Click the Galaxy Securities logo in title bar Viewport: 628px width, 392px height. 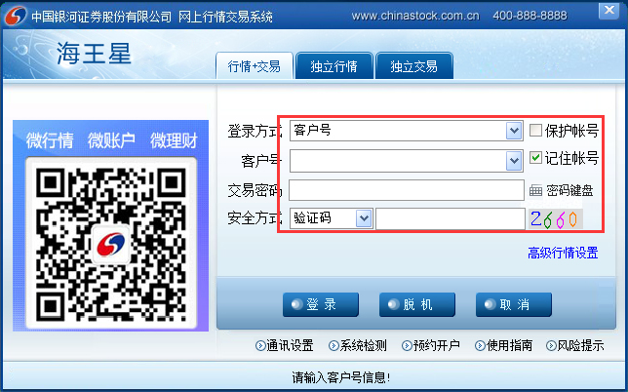16,16
